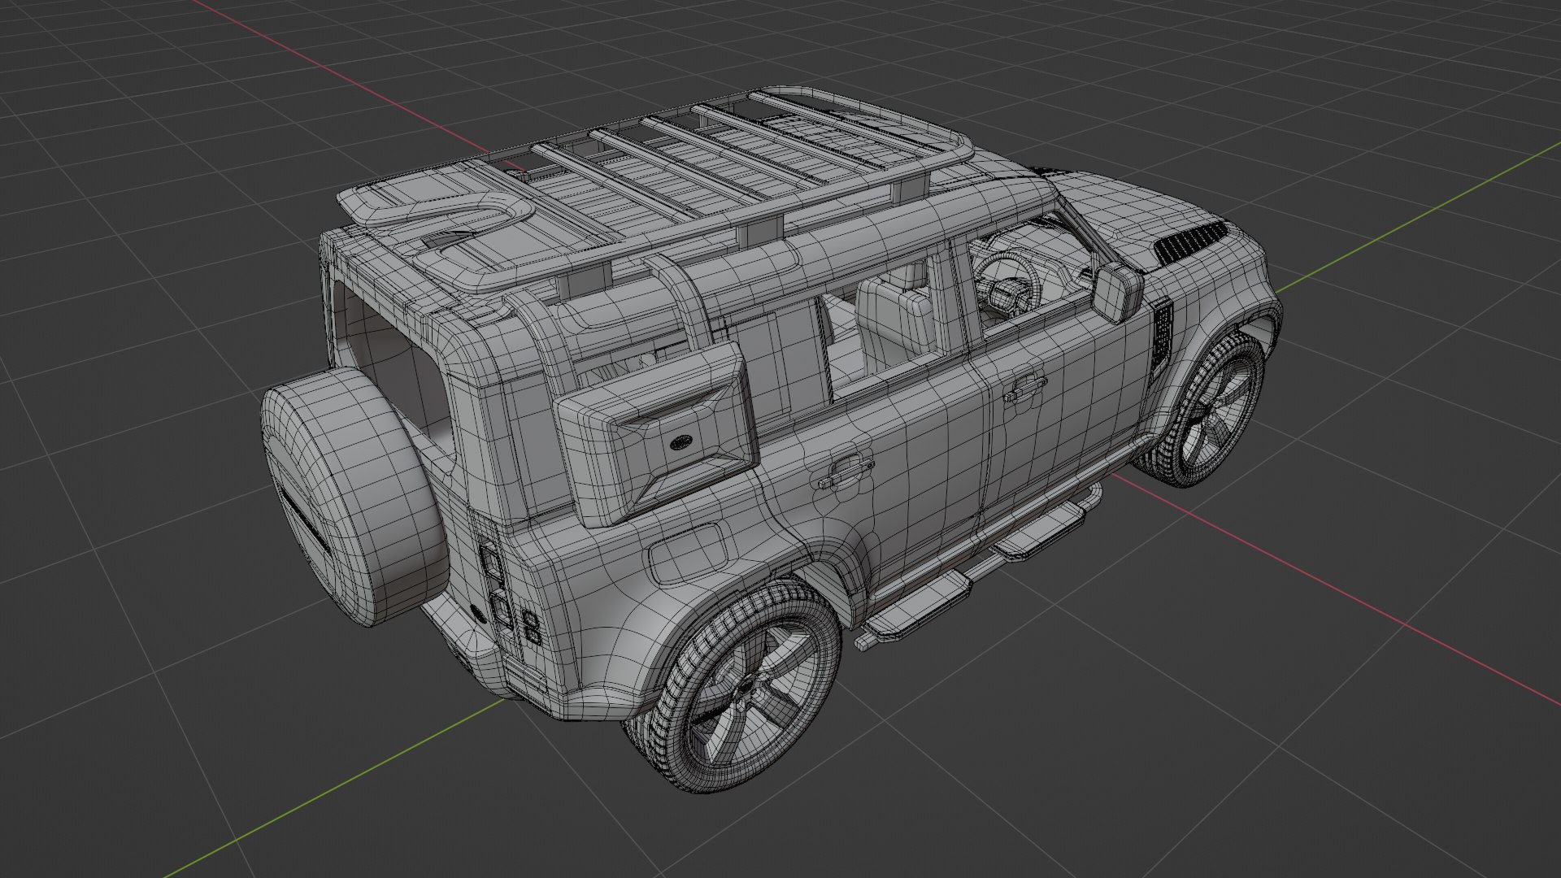The image size is (1561, 878).
Task: Click the front wheel rim
Action: click(x=1217, y=414)
